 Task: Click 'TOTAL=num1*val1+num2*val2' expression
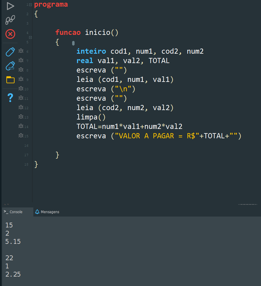tap(129, 126)
